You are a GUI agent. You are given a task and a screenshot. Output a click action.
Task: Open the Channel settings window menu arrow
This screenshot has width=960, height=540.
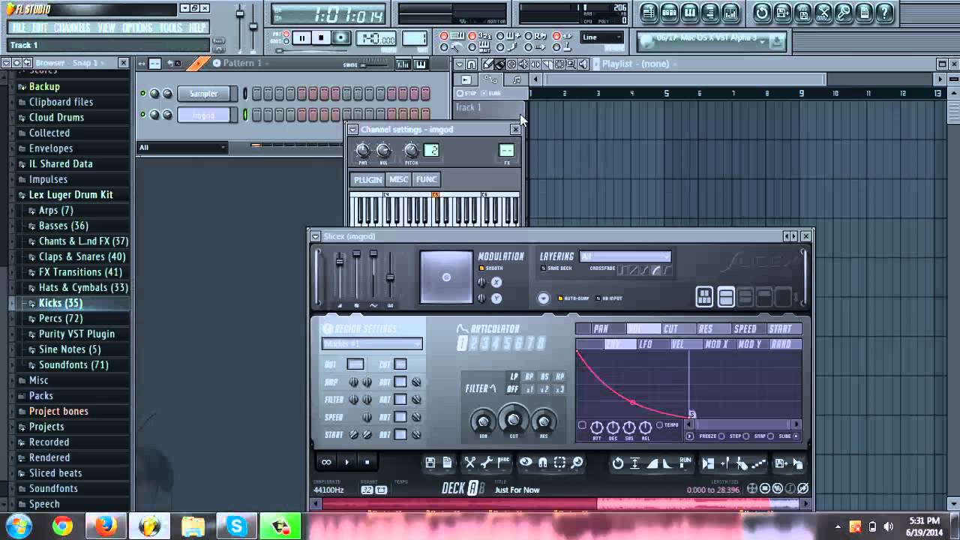pos(352,130)
